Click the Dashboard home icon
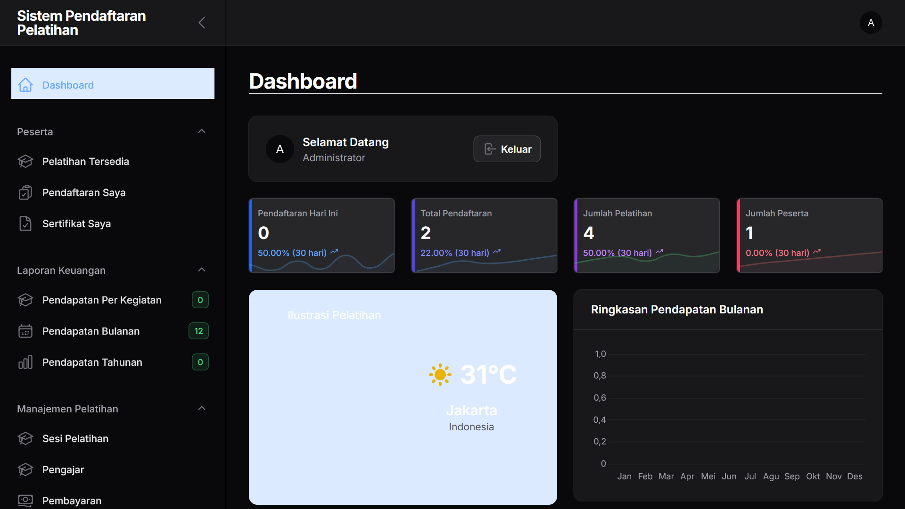 click(x=25, y=85)
